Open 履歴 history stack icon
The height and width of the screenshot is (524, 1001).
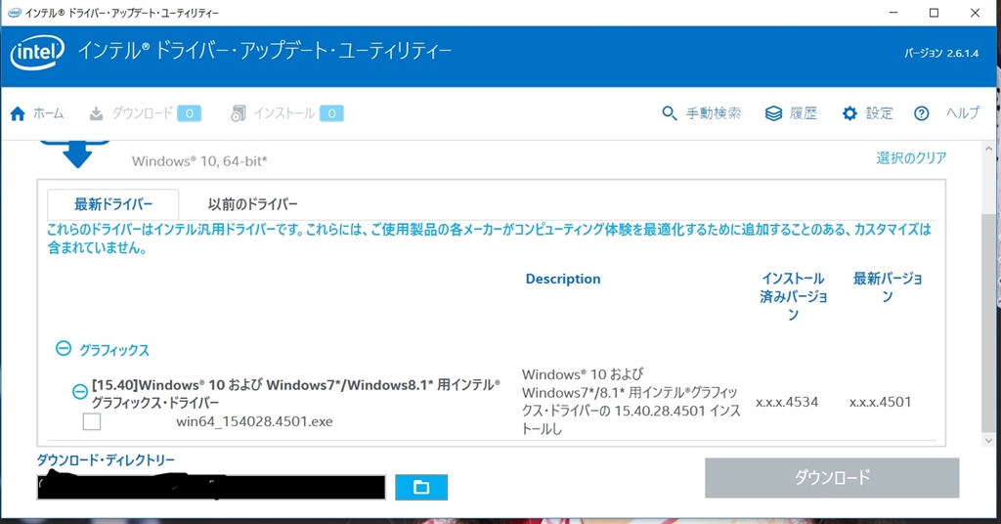coord(773,113)
